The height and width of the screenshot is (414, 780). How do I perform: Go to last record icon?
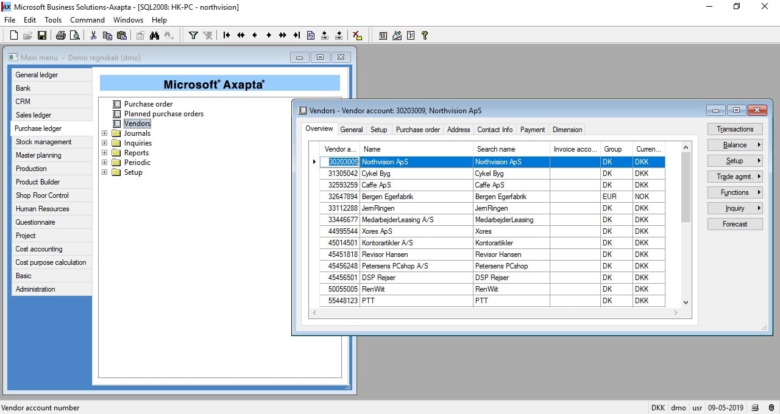(x=297, y=35)
